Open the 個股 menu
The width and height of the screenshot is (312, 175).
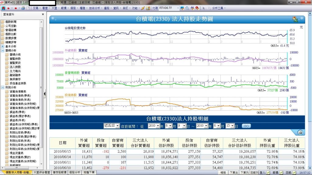click(74, 8)
